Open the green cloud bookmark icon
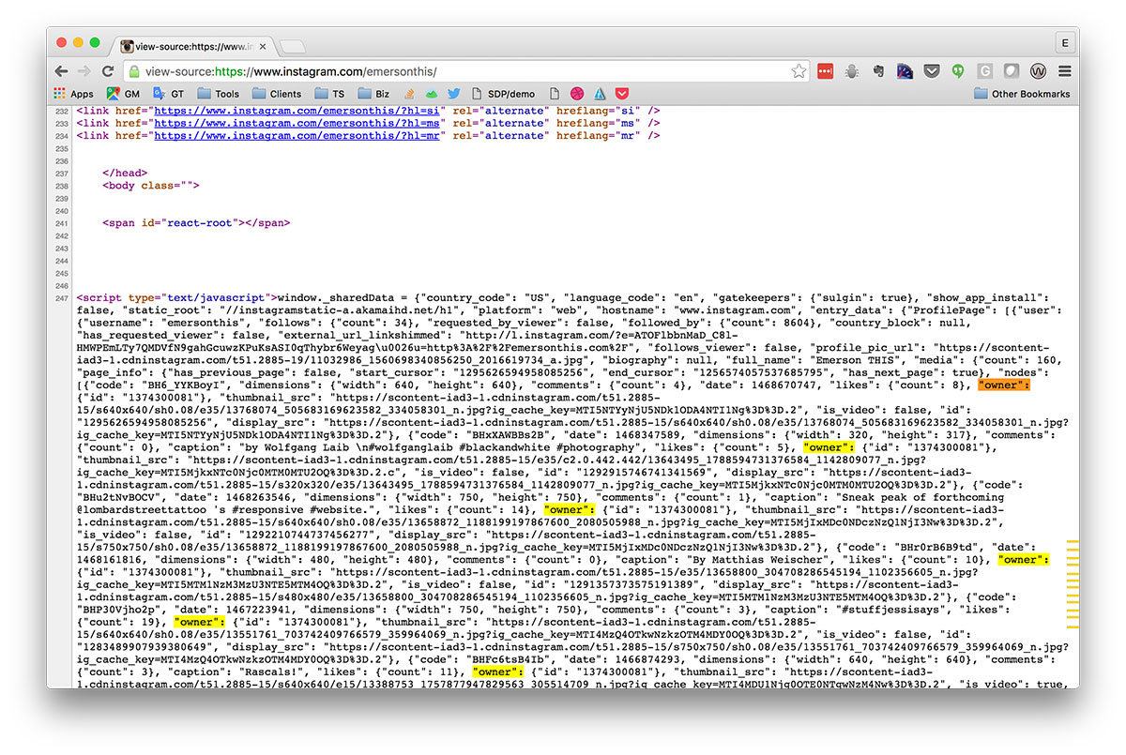Screen dimensions: 1126x755 click(432, 94)
